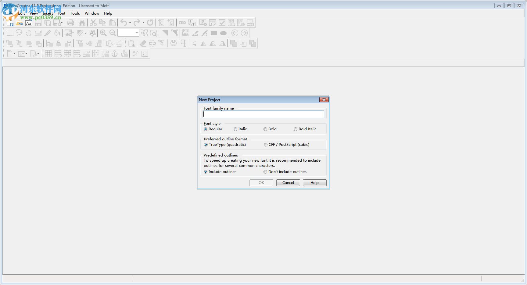Open the Font menu
527x285 pixels.
tap(62, 13)
